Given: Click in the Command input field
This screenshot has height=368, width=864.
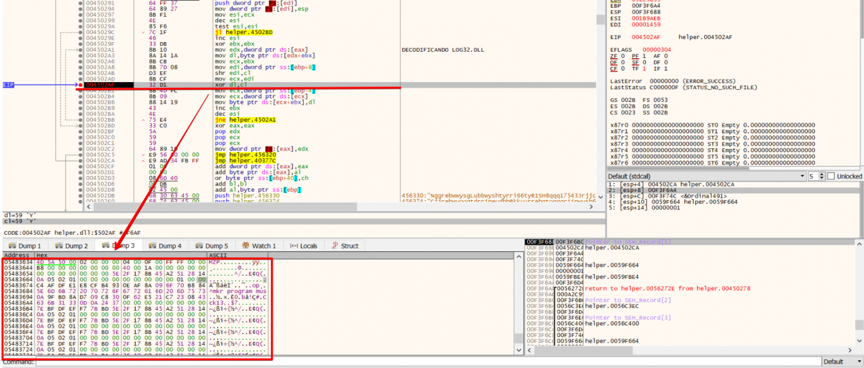Looking at the screenshot, I should pyautogui.click(x=427, y=362).
